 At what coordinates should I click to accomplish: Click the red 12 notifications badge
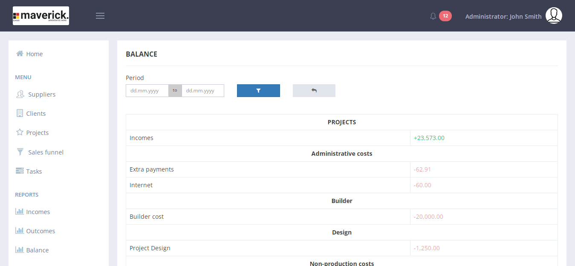[x=445, y=16]
